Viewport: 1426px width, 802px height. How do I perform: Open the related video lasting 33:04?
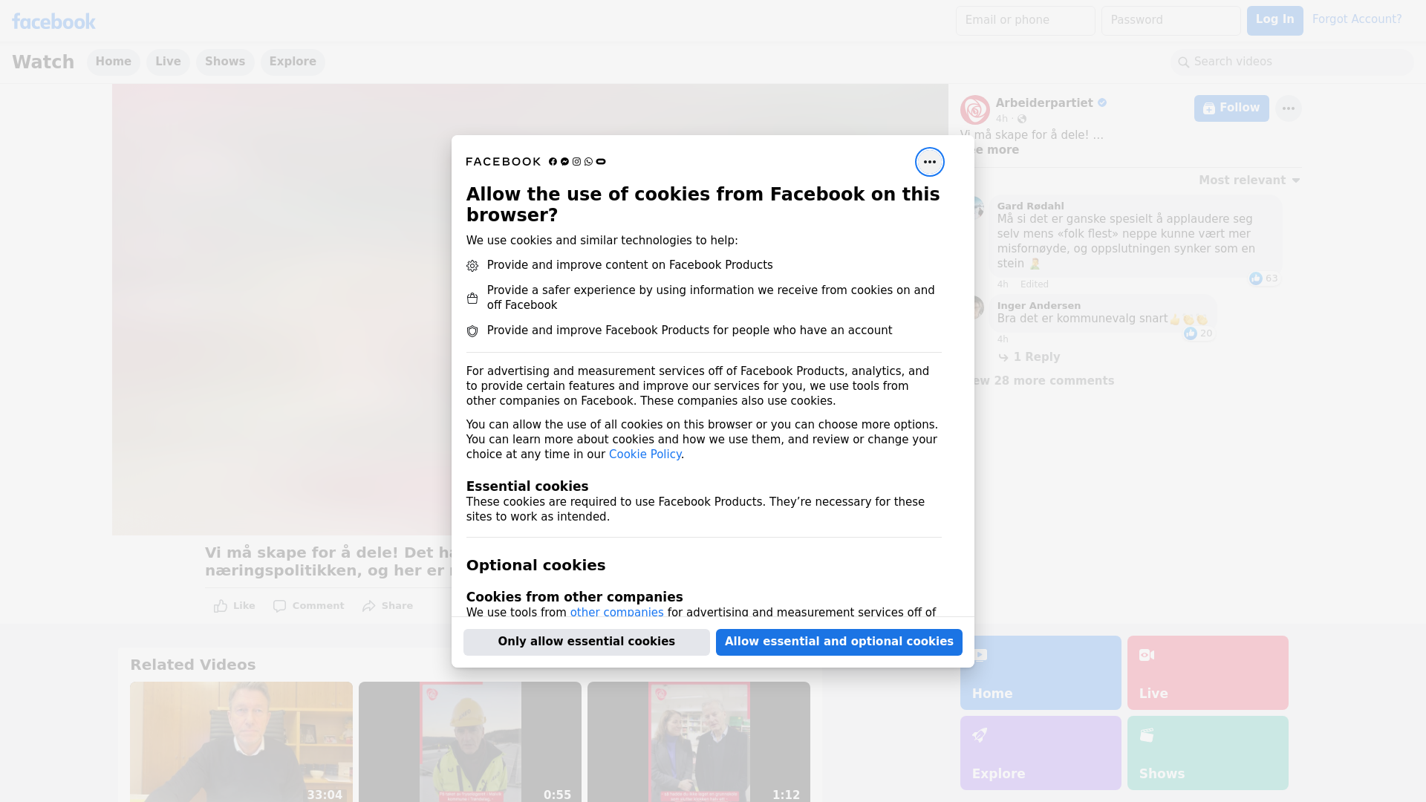click(241, 742)
